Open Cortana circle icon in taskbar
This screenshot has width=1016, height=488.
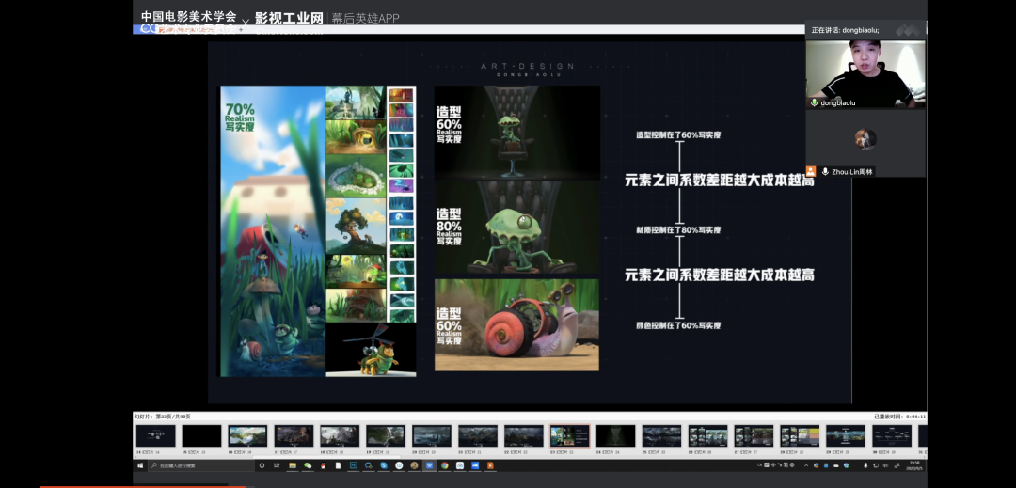pyautogui.click(x=262, y=465)
